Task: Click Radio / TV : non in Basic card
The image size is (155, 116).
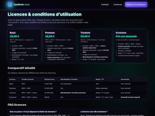Action: (18, 60)
